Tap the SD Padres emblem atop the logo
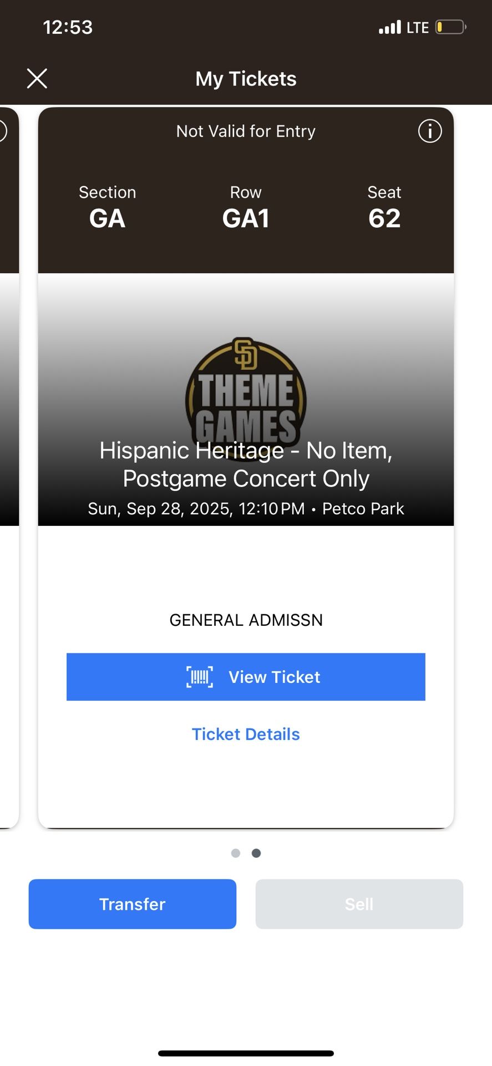Viewport: 492px width, 1066px height. tap(246, 354)
